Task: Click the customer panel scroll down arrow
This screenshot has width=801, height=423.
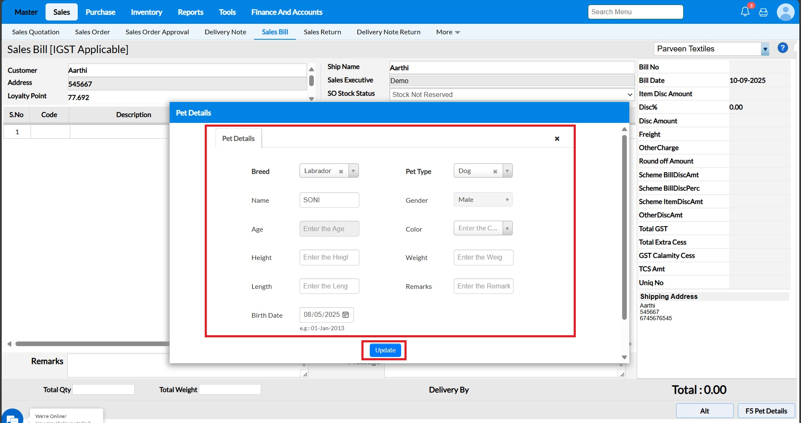Action: tap(311, 99)
